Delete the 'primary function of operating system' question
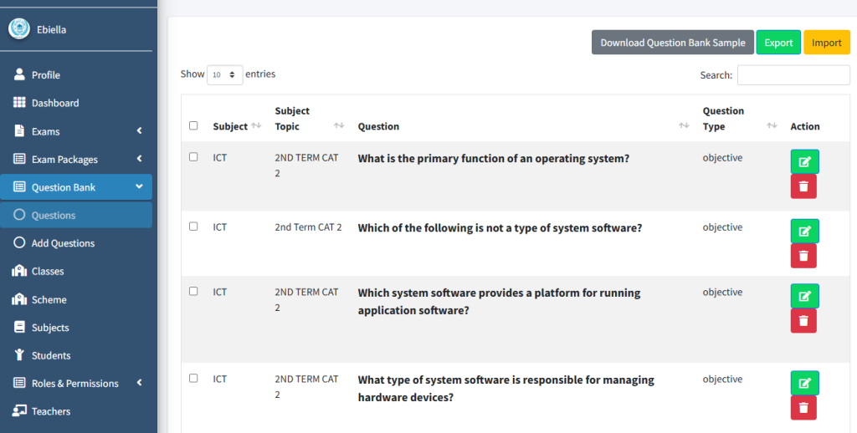Viewport: 857px width, 433px height. 803,186
